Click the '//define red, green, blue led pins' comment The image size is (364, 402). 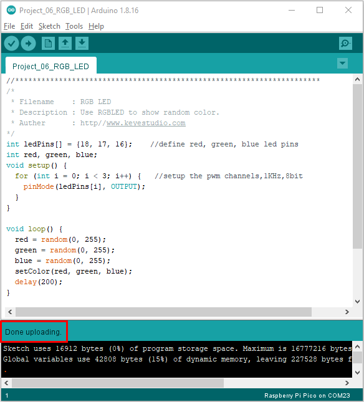click(x=224, y=144)
